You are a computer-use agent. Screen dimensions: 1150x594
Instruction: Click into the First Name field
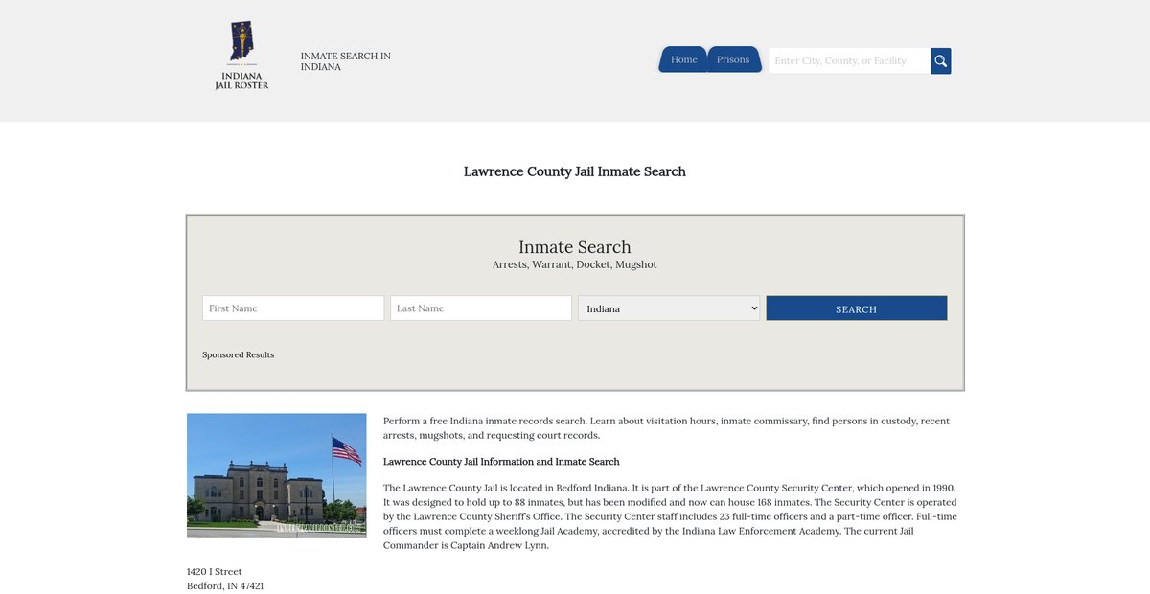(x=293, y=308)
